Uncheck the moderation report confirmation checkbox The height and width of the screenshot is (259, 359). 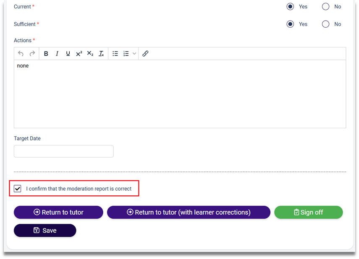point(17,189)
